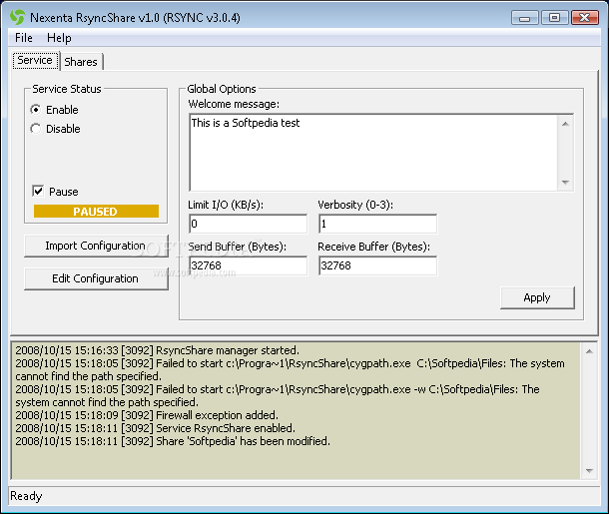Click the Import Configuration button
This screenshot has height=514, width=609.
pos(96,246)
